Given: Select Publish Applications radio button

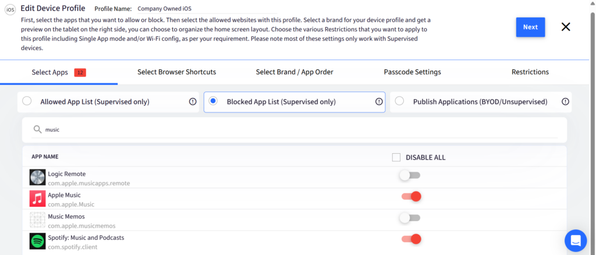Looking at the screenshot, I should coord(399,101).
